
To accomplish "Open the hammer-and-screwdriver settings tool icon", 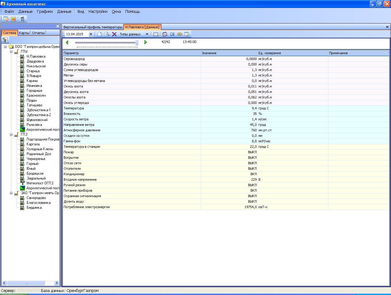I will coord(22,19).
